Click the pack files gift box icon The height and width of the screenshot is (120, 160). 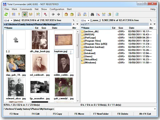[x=66, y=14]
